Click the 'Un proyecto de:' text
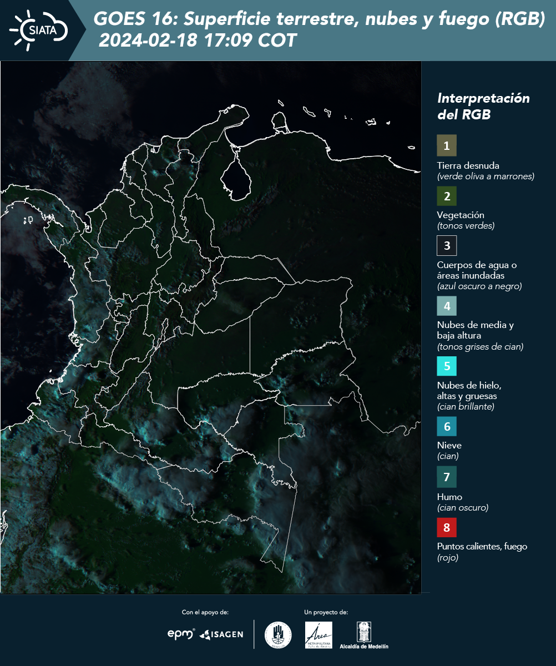Image resolution: width=556 pixels, height=666 pixels. coord(326,612)
